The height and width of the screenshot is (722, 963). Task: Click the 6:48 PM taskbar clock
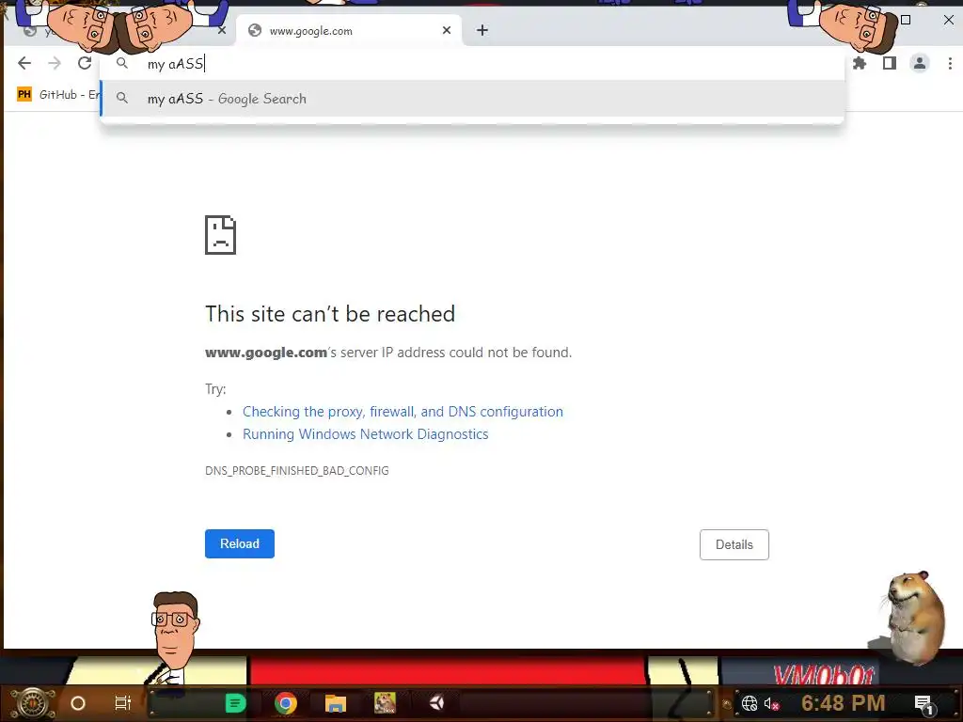(844, 703)
